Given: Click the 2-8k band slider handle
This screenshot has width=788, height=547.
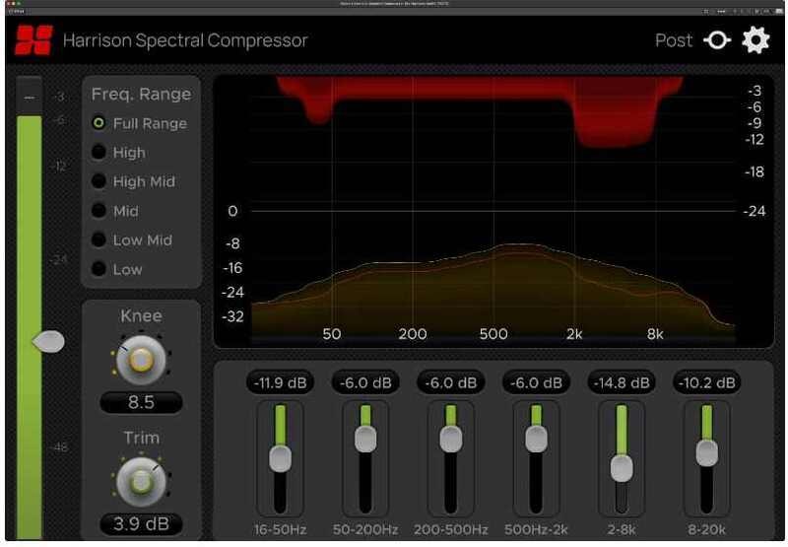Looking at the screenshot, I should point(621,468).
